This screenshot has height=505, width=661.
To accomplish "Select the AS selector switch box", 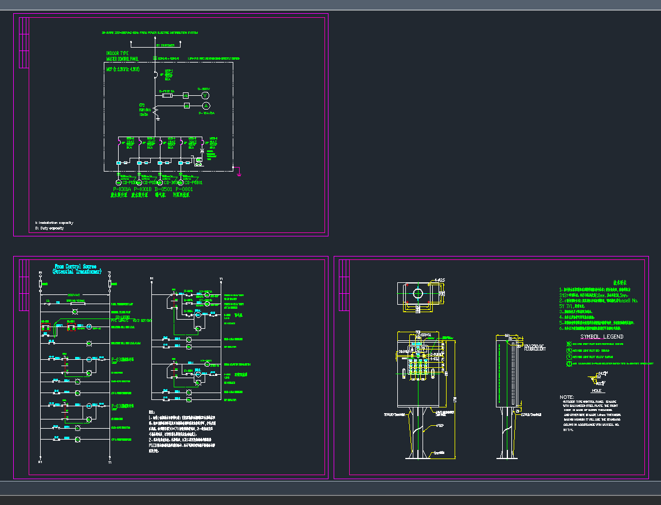I will coord(186,106).
